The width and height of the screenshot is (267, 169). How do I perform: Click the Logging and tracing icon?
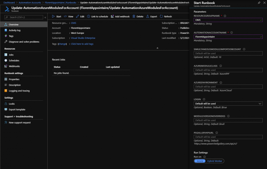pyautogui.click(x=6, y=91)
